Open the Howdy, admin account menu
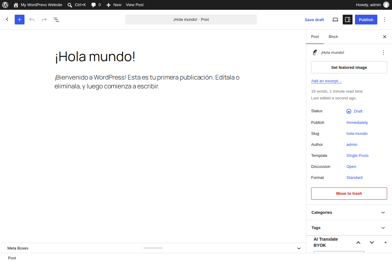The image size is (392, 263). [372, 5]
